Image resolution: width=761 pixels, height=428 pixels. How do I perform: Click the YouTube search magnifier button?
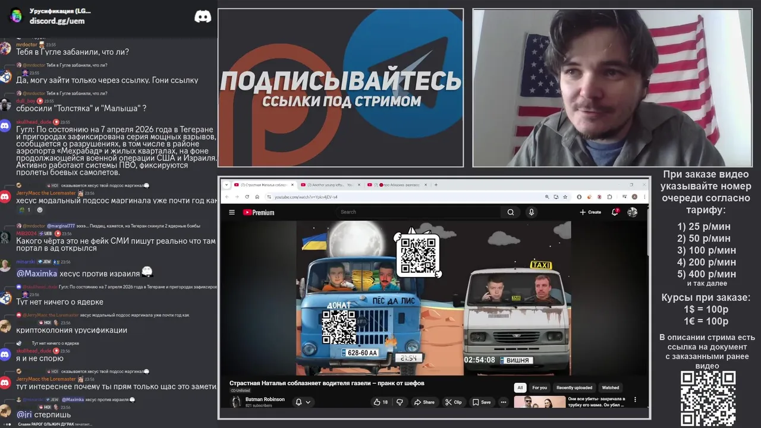click(510, 212)
